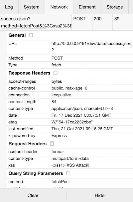
Task: Open the Storage tab
Action: (115, 7)
